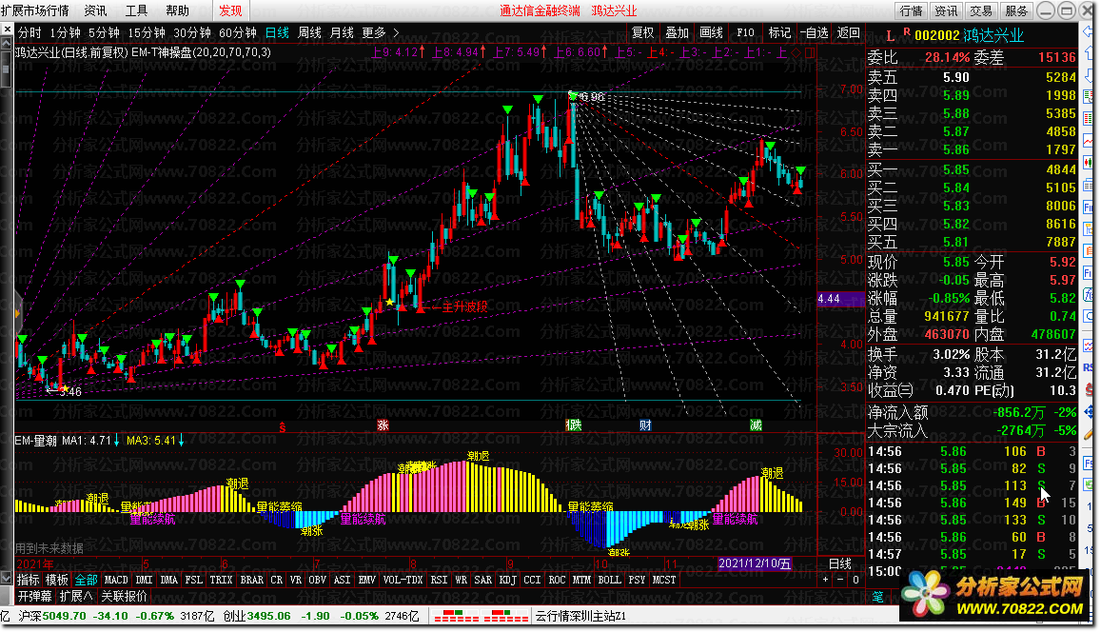The image size is (1101, 632).
Task: Toggle the 全部 indicator filter
Action: point(87,580)
